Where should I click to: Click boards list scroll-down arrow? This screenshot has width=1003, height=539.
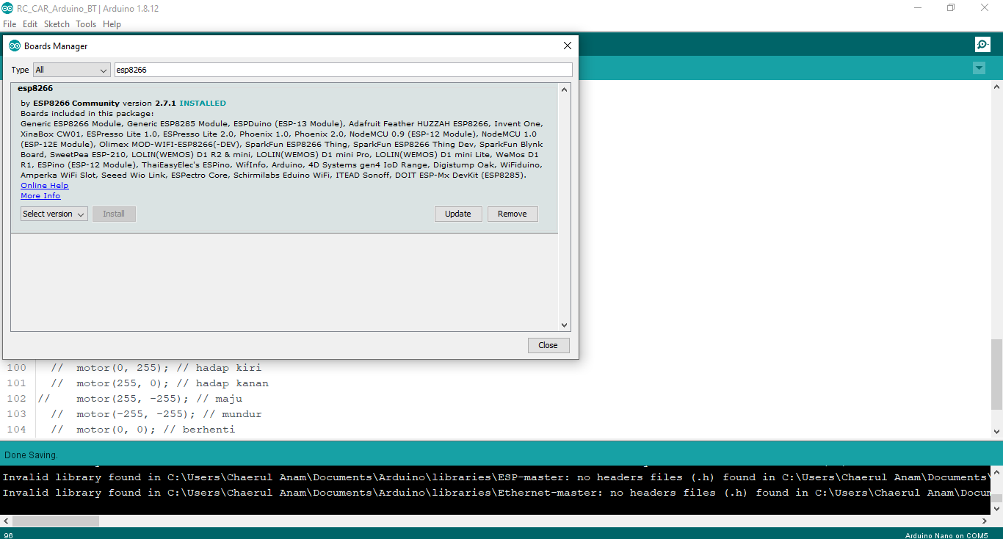[x=564, y=325]
